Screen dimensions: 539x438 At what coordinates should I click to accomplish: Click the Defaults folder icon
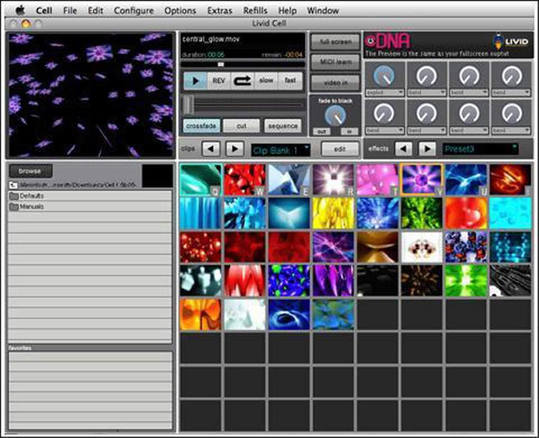14,196
